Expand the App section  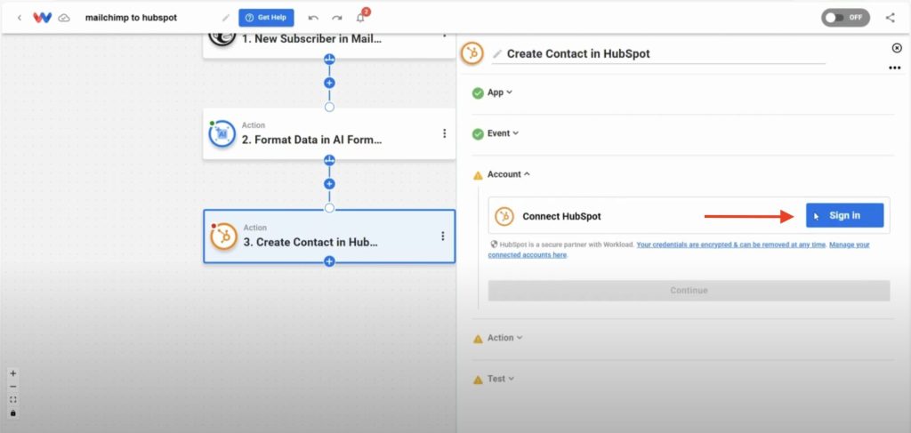(500, 92)
